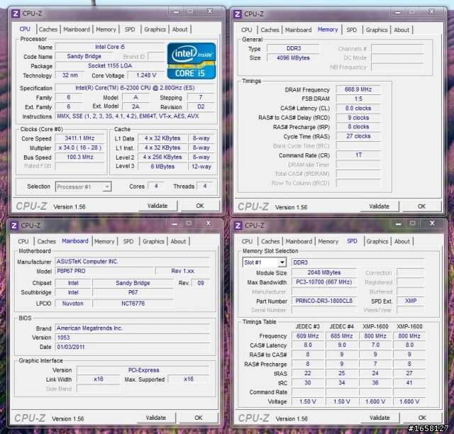Viewport: 454px width, 434px height.
Task: Minimize the Memory CPU-Z window
Action: coord(398,12)
